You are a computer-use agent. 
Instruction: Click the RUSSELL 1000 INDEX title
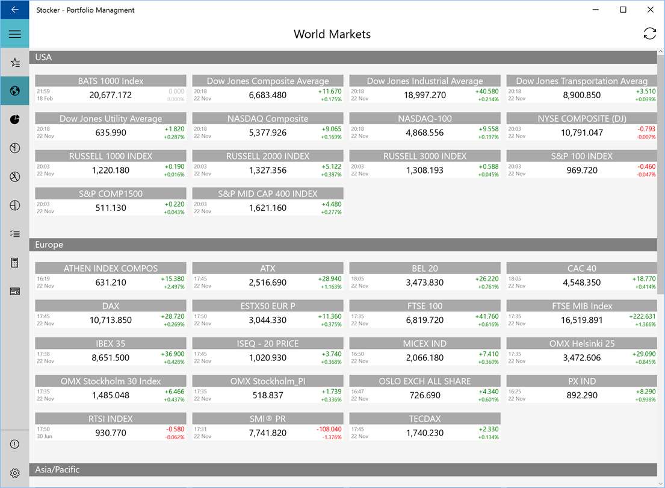pyautogui.click(x=111, y=156)
